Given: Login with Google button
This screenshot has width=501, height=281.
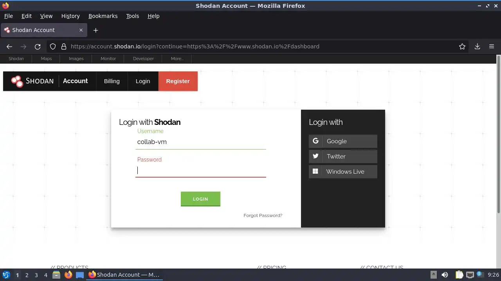Looking at the screenshot, I should pyautogui.click(x=343, y=141).
